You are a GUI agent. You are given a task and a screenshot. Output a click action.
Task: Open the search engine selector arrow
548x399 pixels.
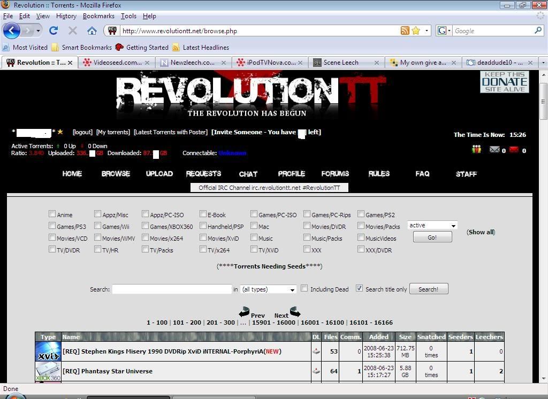click(x=449, y=30)
